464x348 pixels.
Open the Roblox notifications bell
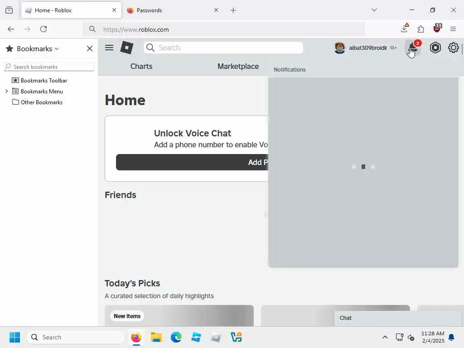point(413,48)
